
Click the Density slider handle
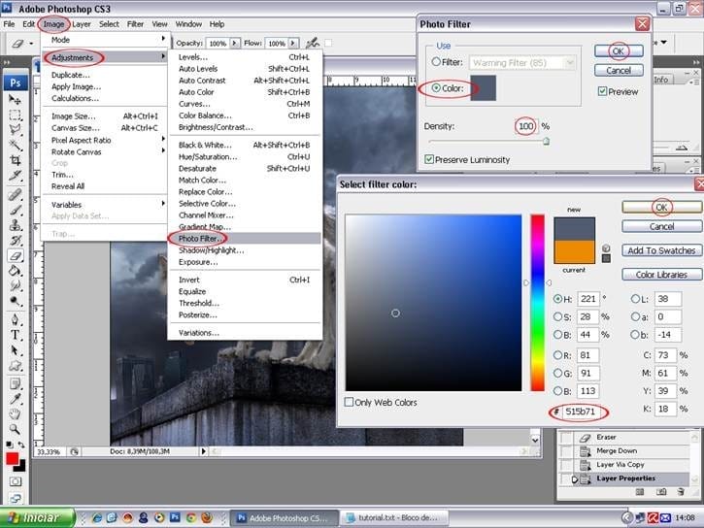[x=546, y=142]
